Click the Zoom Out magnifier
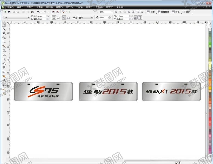Screen dimensions: 213x164 [120, 12]
